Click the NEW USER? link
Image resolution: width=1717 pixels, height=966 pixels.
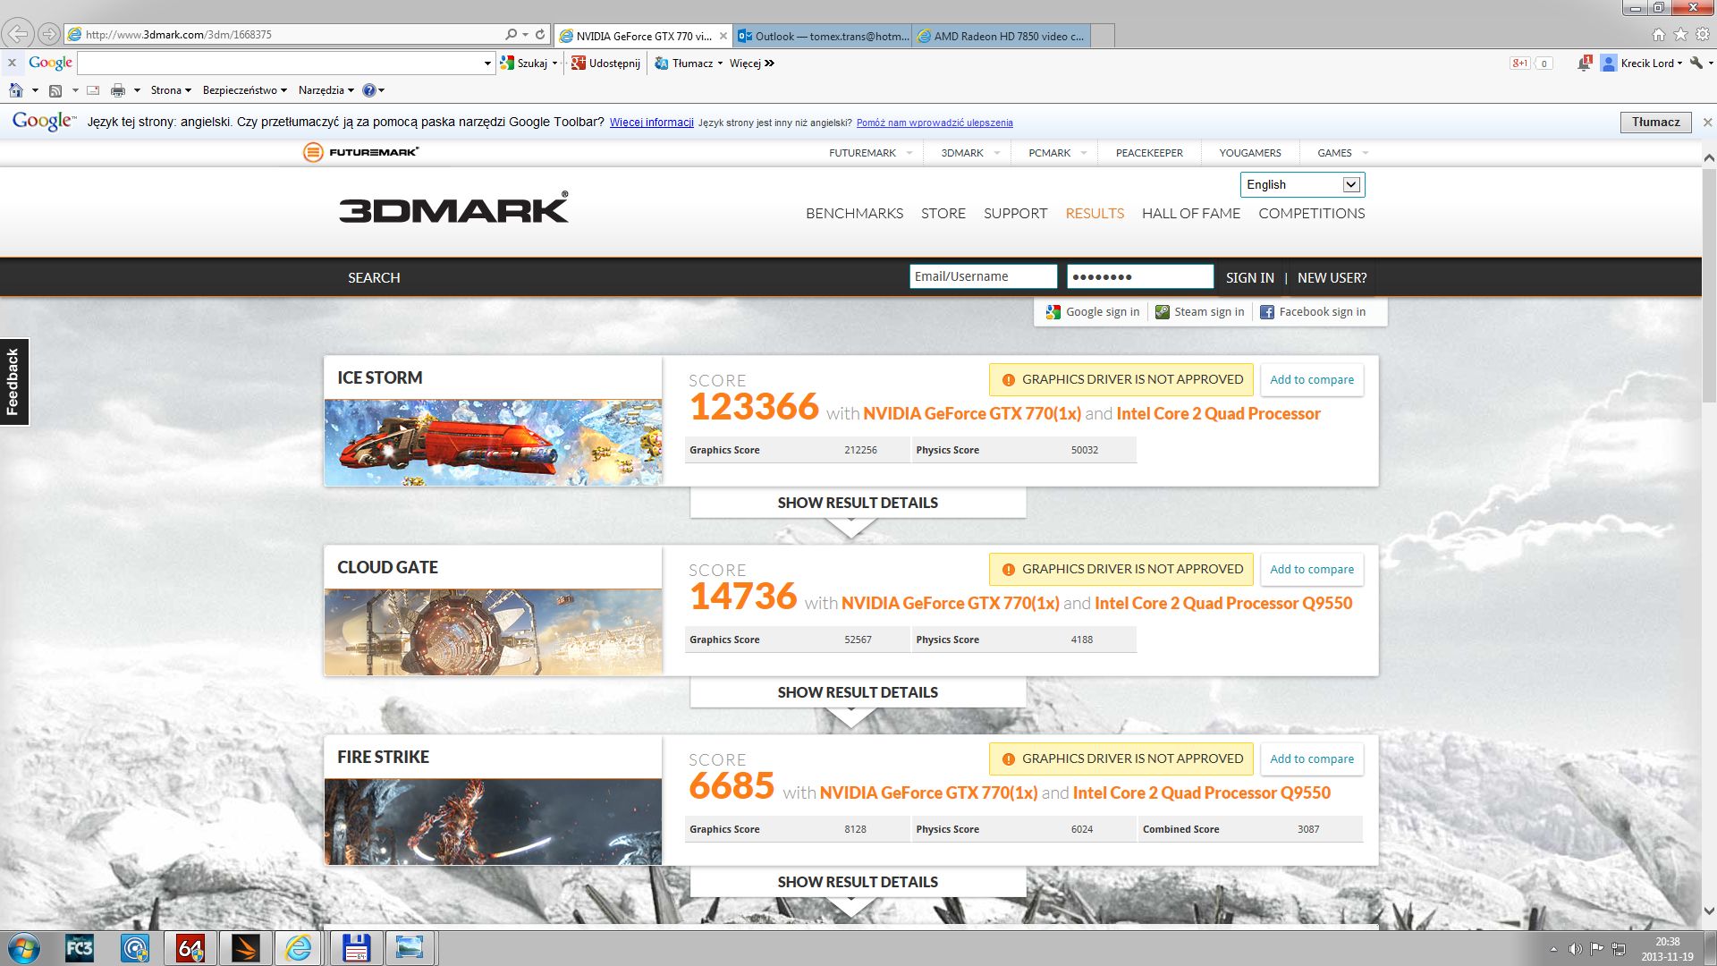click(x=1332, y=278)
